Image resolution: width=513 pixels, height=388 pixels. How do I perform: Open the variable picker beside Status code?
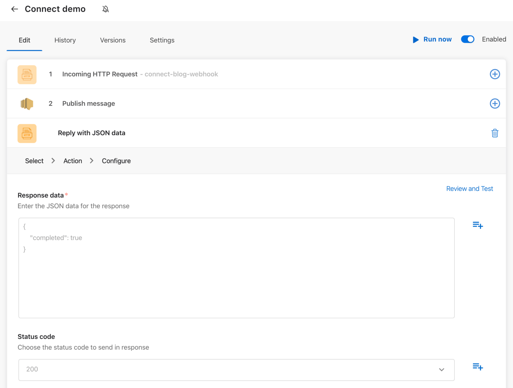[x=477, y=367]
